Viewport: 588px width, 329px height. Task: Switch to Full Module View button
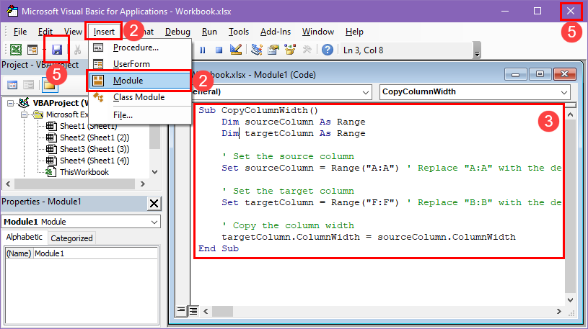[x=193, y=310]
